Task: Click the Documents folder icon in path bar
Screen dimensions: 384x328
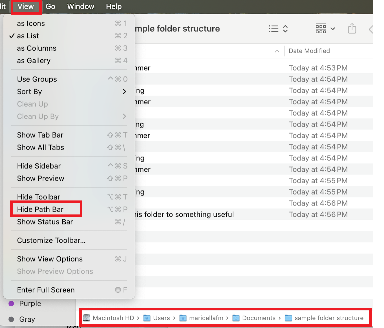Action: coord(236,318)
